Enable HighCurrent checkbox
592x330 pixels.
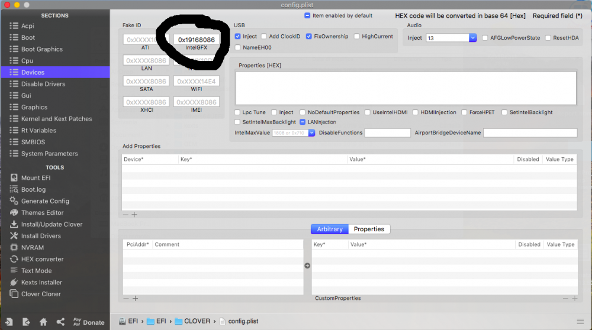click(357, 37)
